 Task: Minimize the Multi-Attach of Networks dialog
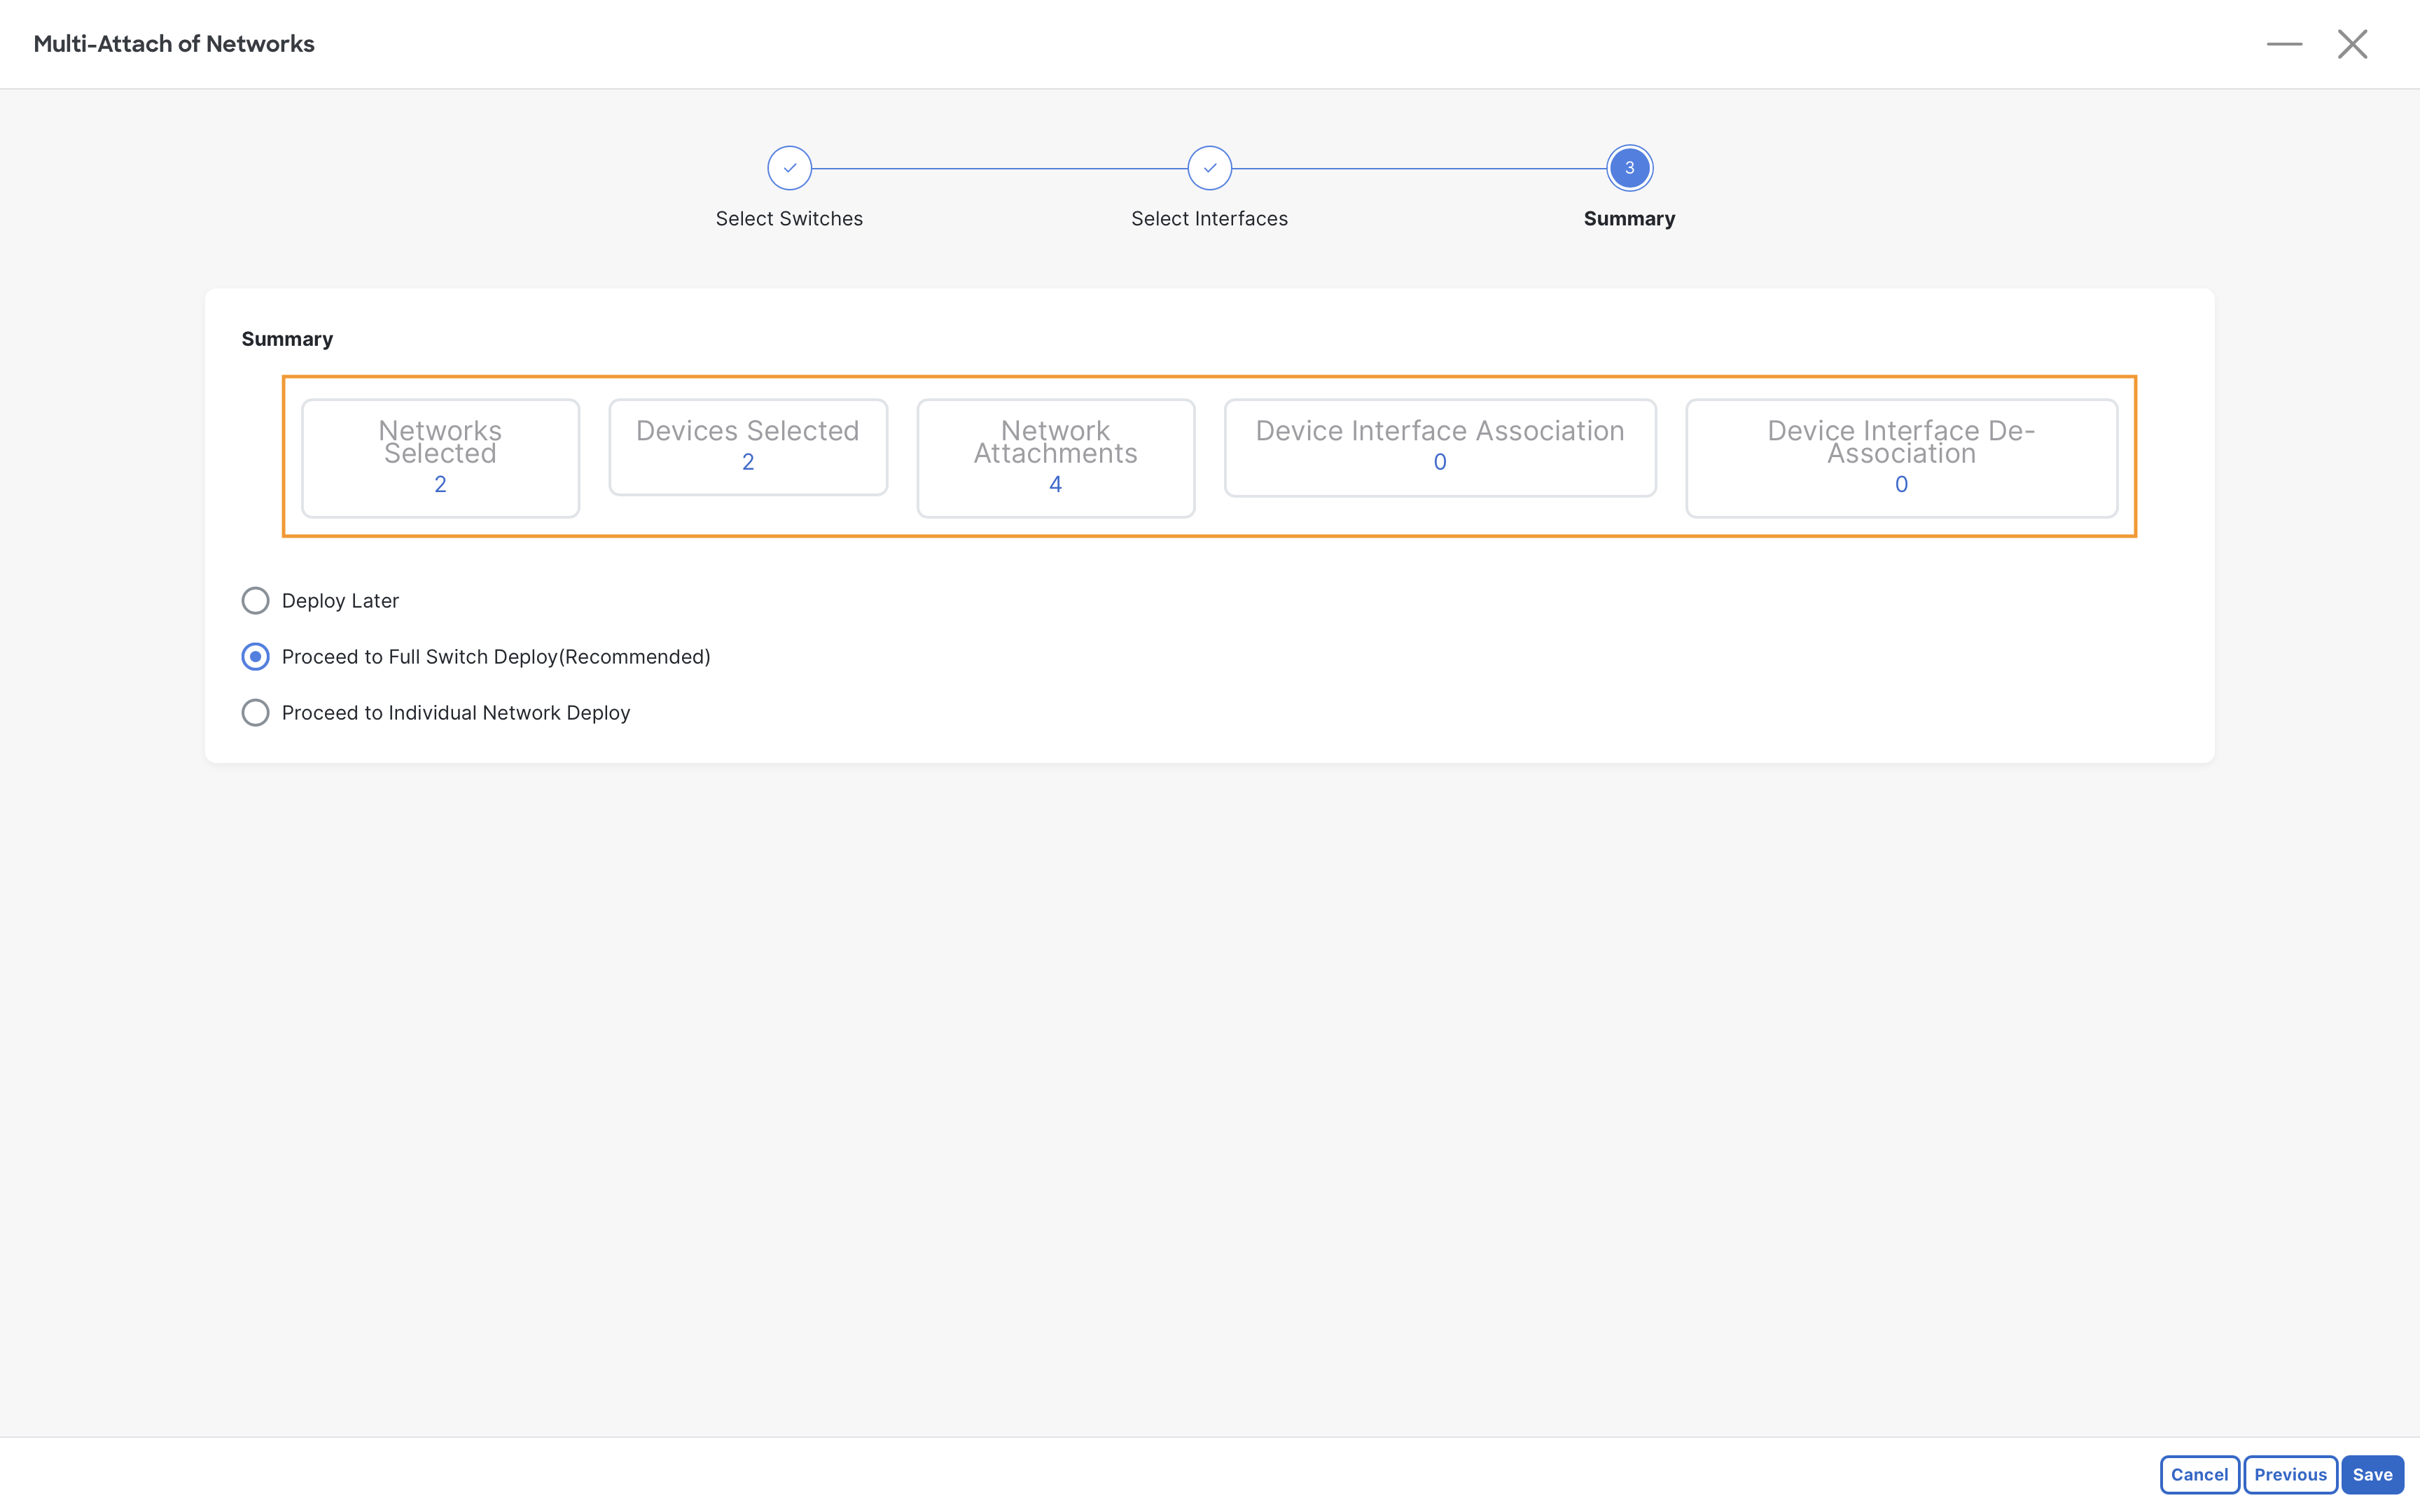[x=2284, y=44]
